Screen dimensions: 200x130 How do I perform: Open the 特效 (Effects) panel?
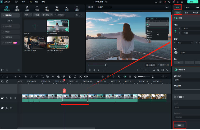[x=57, y=8]
